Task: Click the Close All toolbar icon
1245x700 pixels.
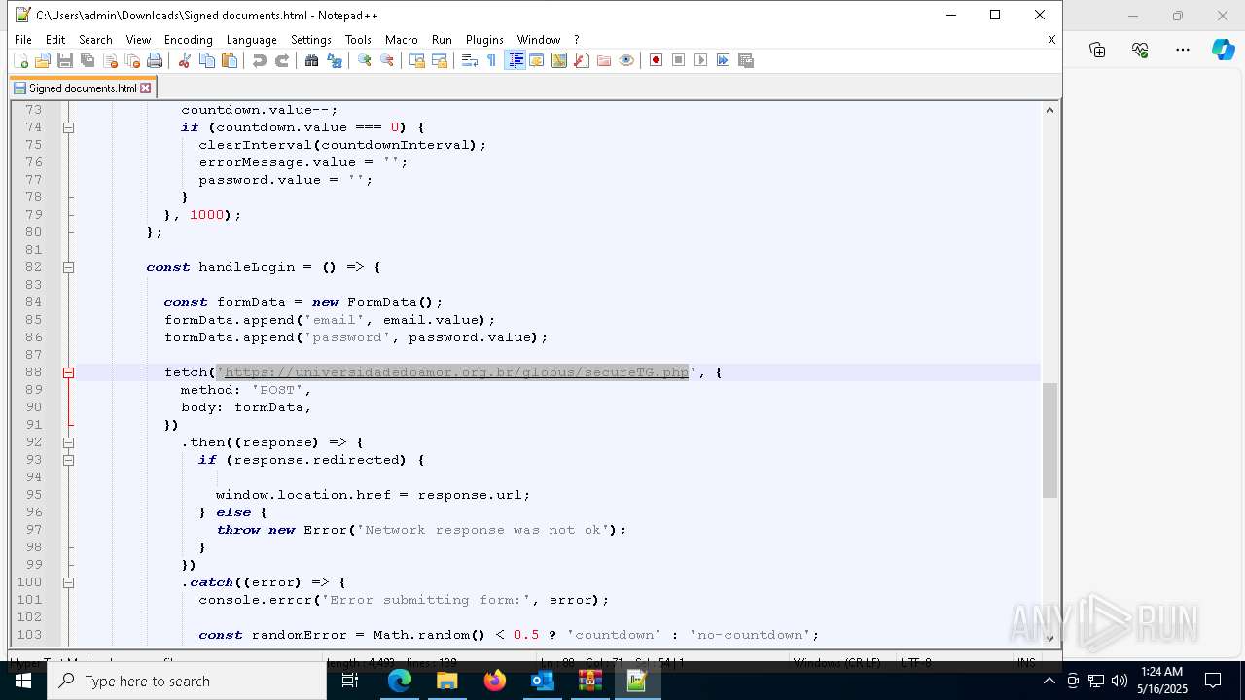Action: coord(132,60)
